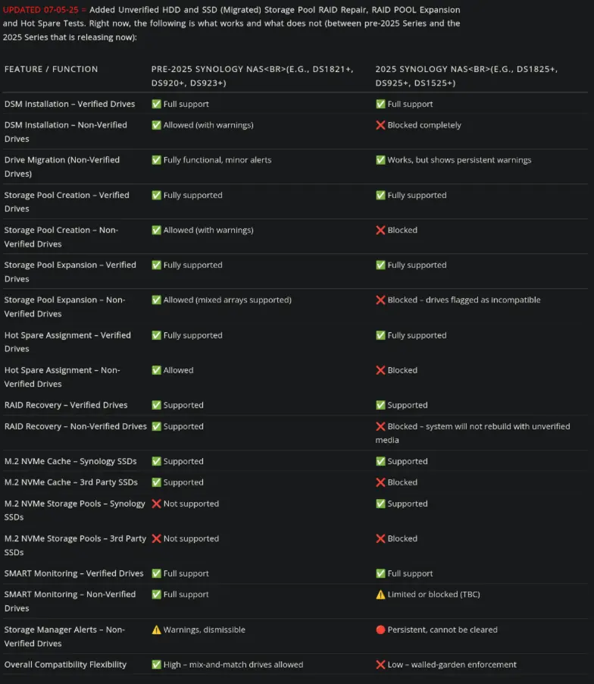Click the red X beside 'Low – walled-garden enforcement'
The height and width of the screenshot is (684, 594).
[x=380, y=664]
